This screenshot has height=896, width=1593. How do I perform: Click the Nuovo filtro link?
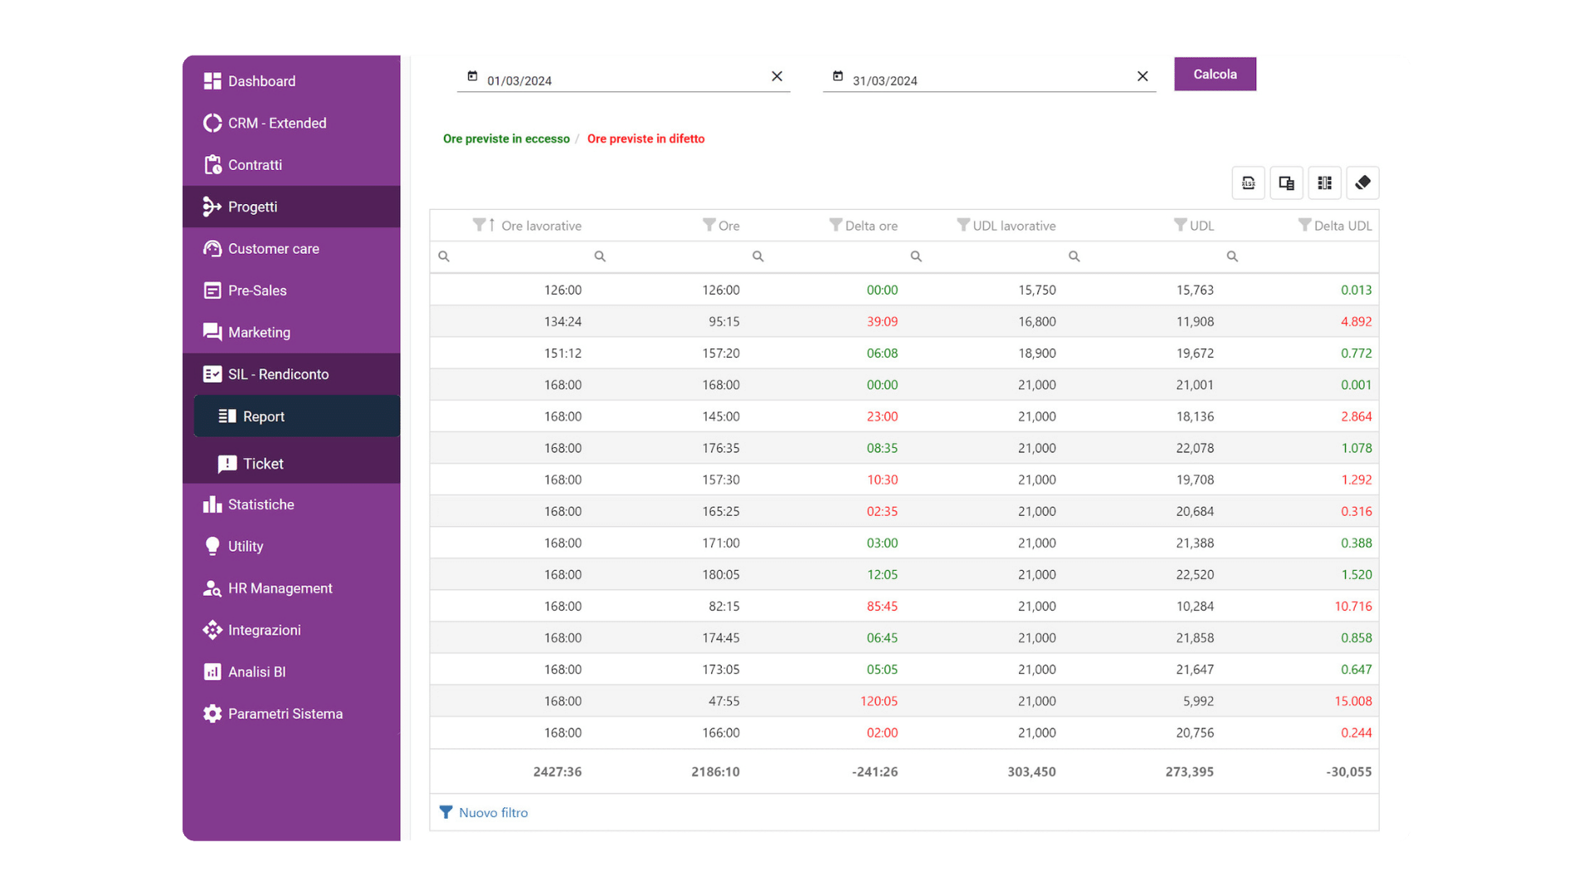coord(484,812)
